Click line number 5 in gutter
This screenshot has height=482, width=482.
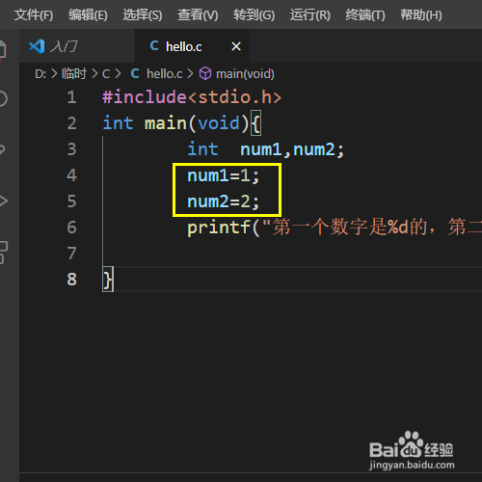point(71,201)
